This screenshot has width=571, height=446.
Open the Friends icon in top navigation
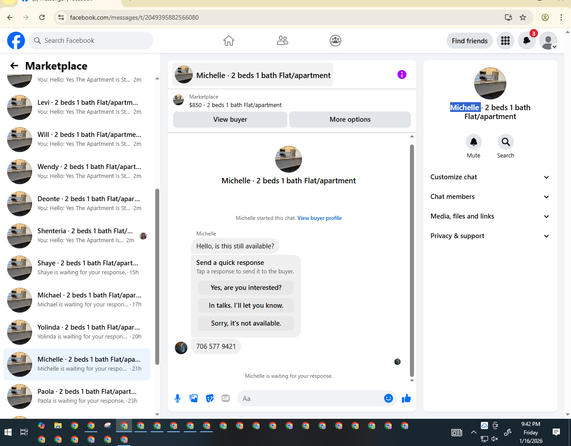coord(282,41)
